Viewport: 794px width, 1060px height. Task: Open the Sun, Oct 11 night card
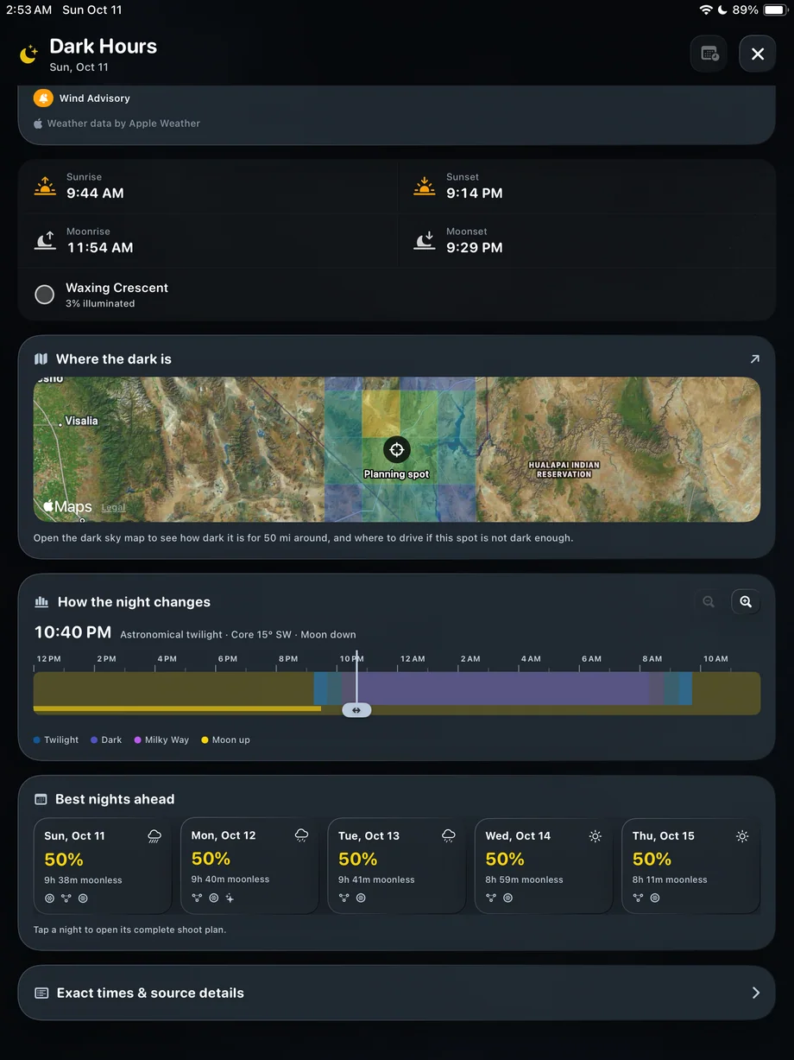tap(102, 866)
